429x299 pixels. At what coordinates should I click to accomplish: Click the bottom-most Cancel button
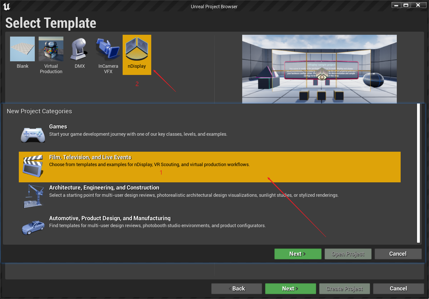click(x=398, y=289)
